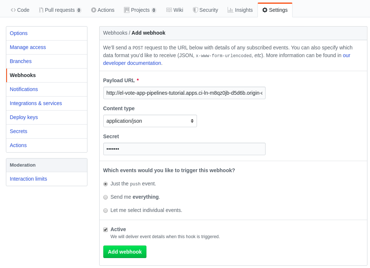Click the Wiki book icon
Screen dimensions: 370x268
169,10
